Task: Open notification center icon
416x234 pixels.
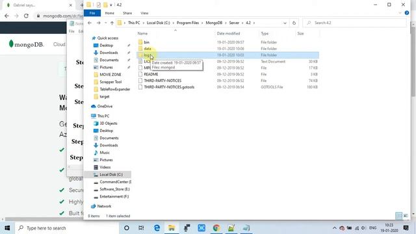Action: point(406,228)
